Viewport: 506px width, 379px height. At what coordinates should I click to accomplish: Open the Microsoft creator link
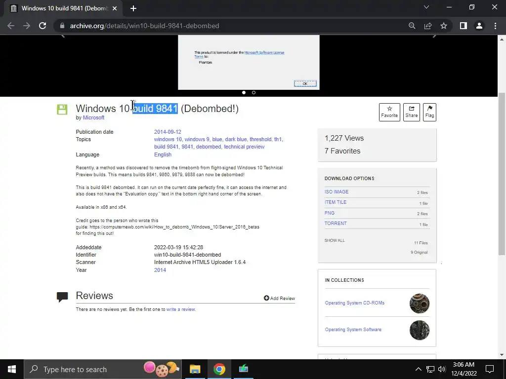[x=93, y=117]
